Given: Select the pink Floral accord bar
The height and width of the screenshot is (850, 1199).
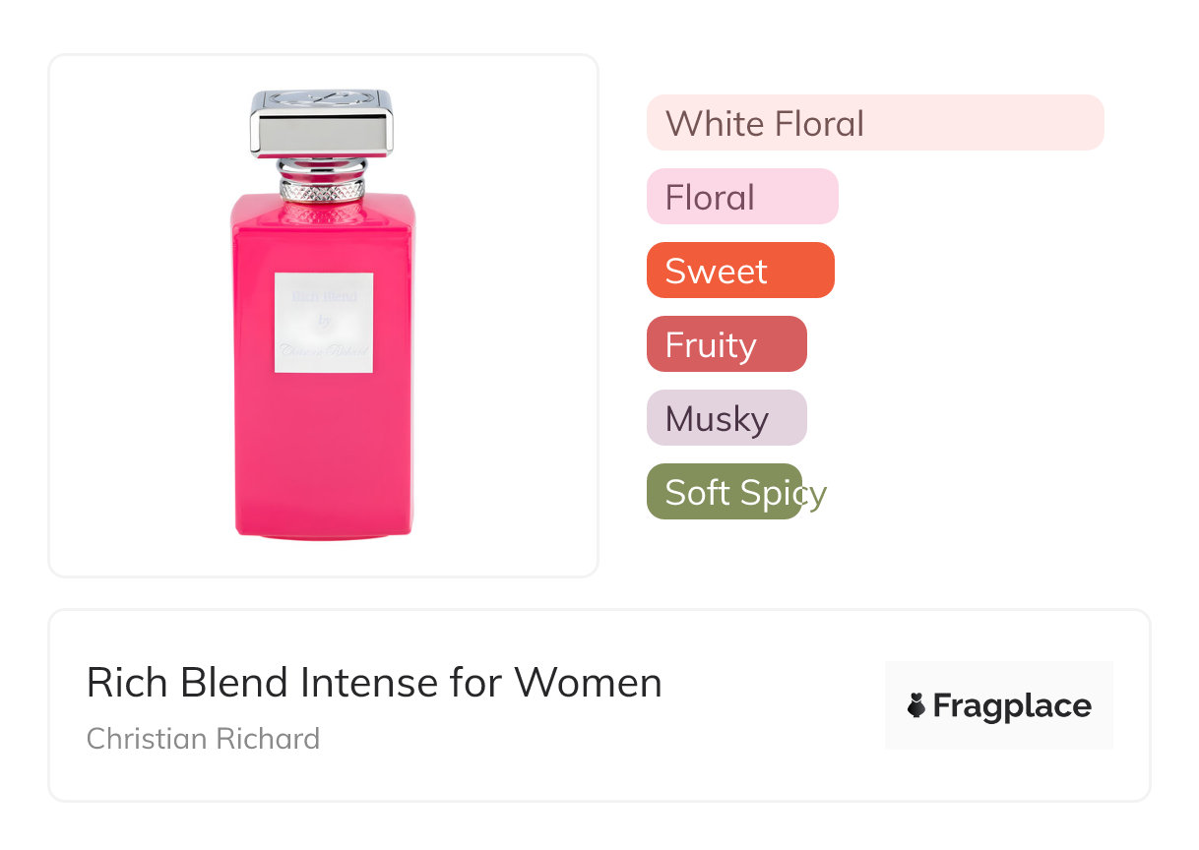Looking at the screenshot, I should click(741, 197).
